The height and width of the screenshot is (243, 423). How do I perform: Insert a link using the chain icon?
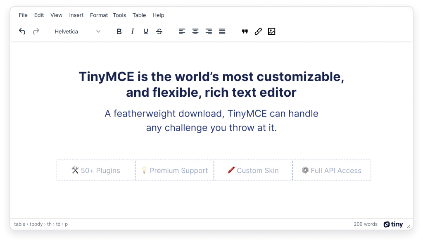tap(258, 31)
